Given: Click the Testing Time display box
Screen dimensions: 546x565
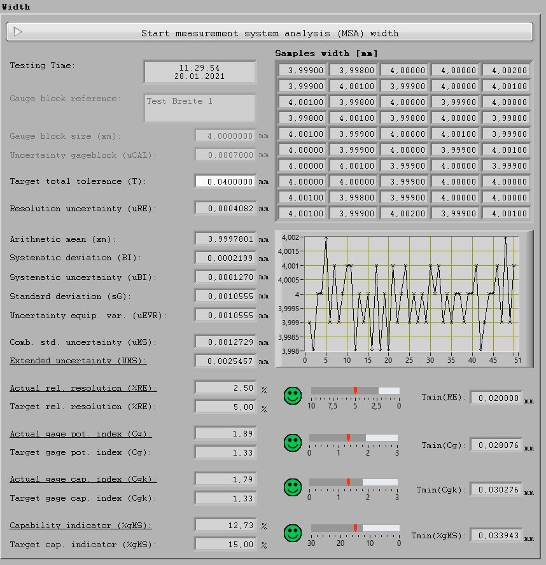Looking at the screenshot, I should click(x=199, y=71).
